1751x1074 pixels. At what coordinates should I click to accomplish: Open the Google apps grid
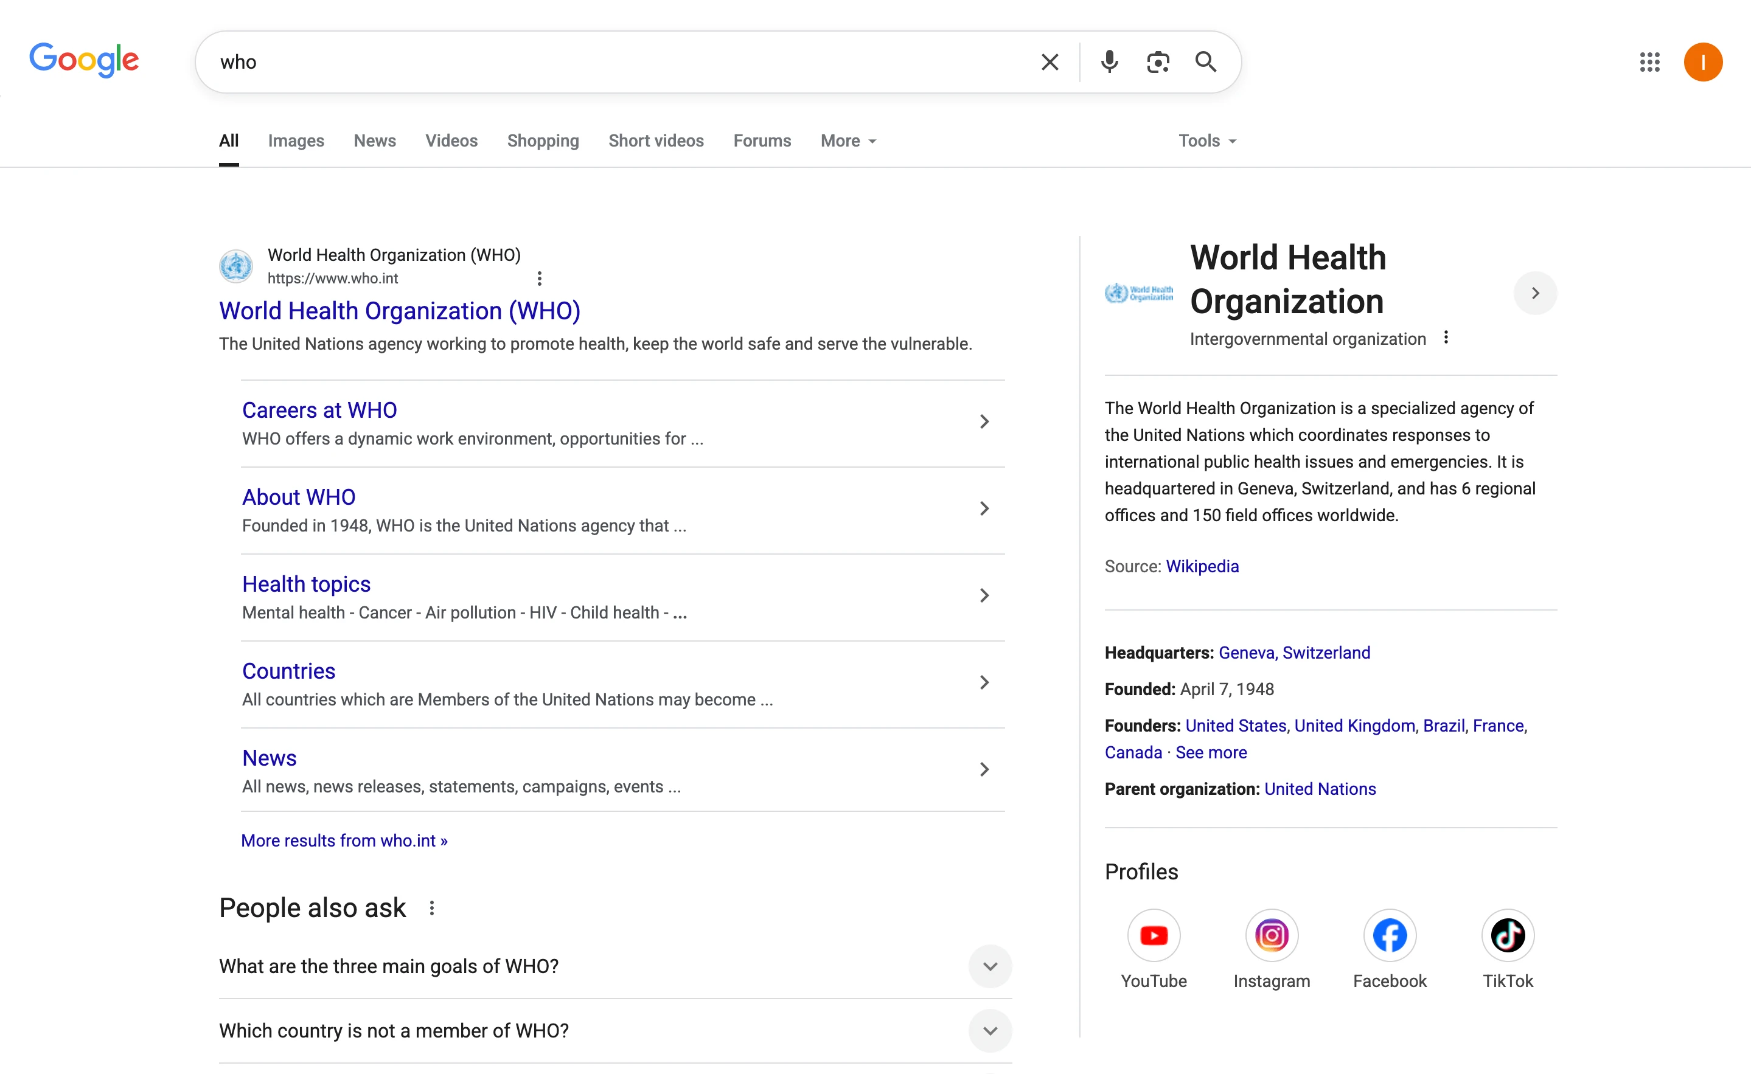tap(1649, 62)
